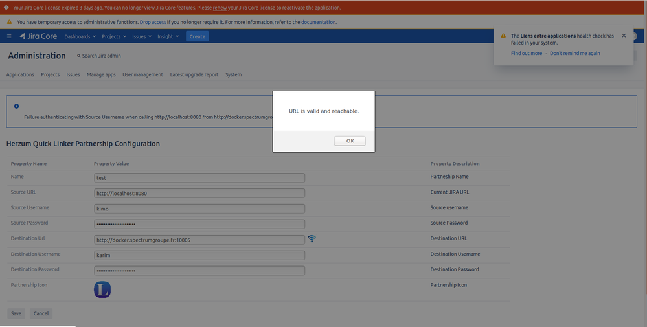Screen dimensions: 647x327
Task: Open the Issues dropdown in top bar
Action: [x=142, y=36]
